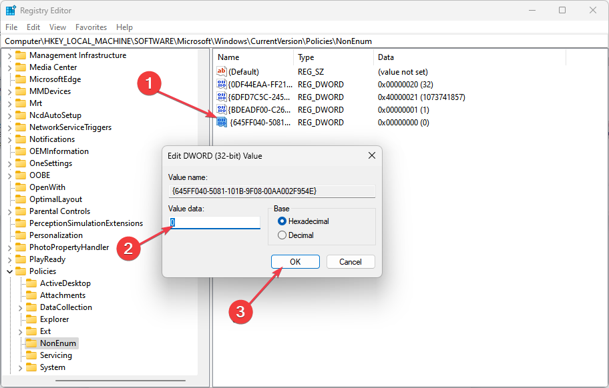The image size is (609, 388).
Task: Click the Notifications folder icon
Action: 21,139
